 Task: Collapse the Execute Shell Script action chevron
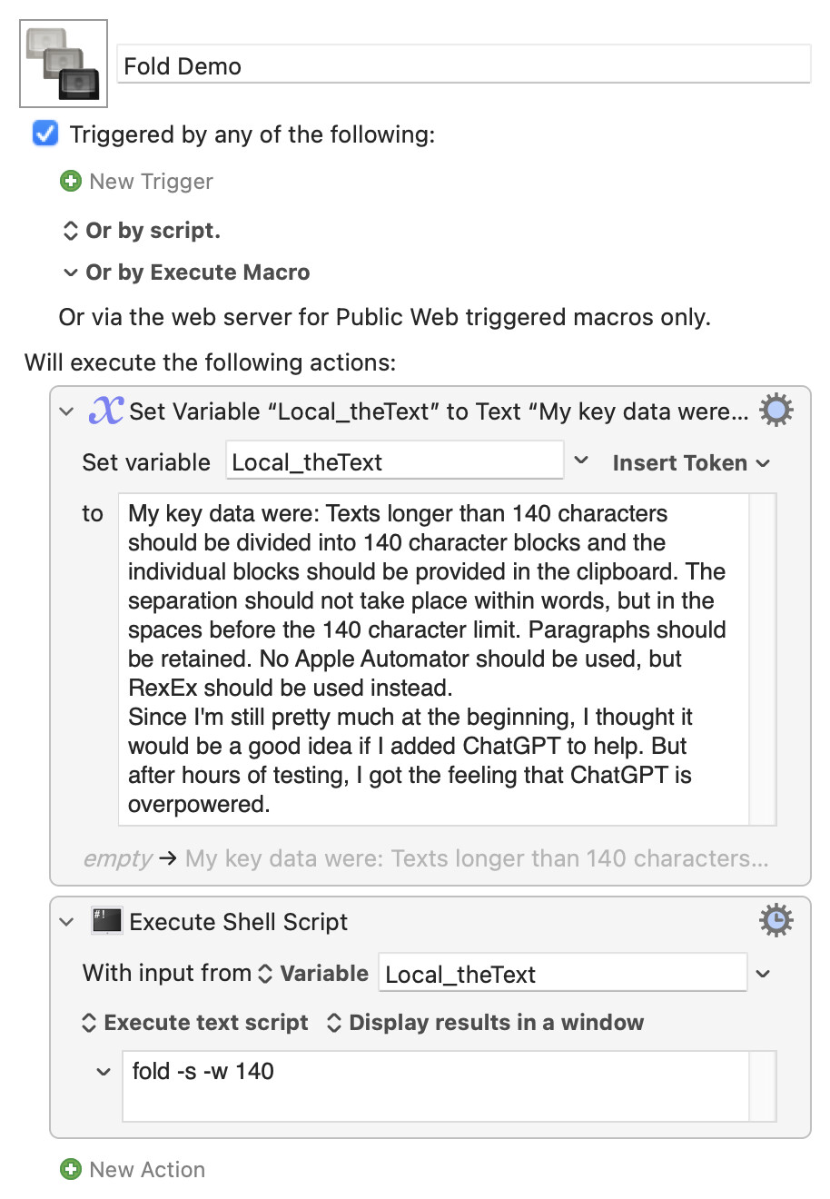click(66, 922)
